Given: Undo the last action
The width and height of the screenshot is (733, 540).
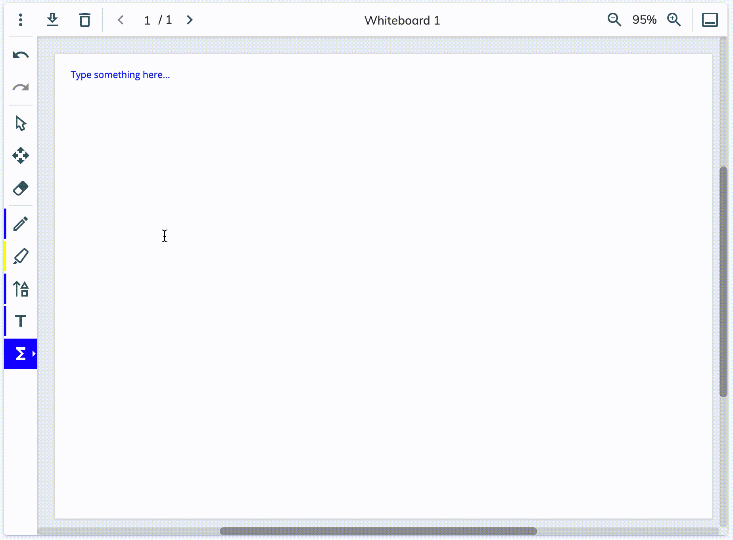Looking at the screenshot, I should point(21,55).
